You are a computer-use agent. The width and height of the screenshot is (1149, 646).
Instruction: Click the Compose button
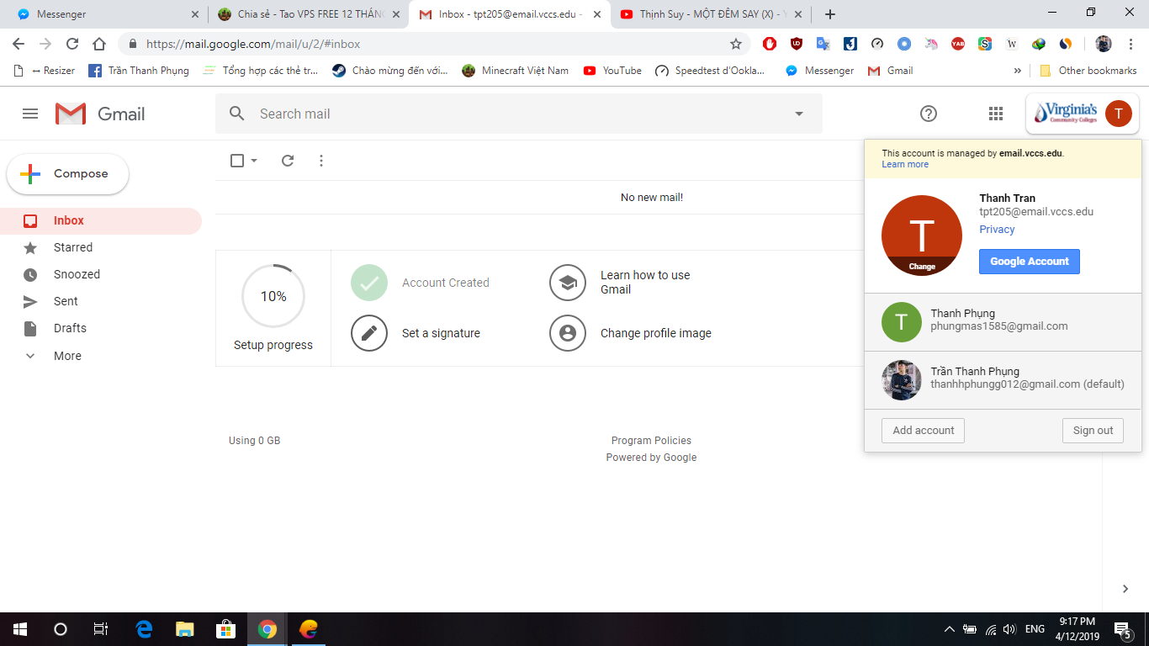(x=68, y=174)
